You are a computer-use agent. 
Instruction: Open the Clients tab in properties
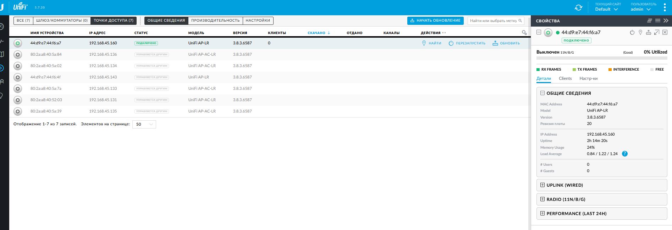click(x=565, y=78)
